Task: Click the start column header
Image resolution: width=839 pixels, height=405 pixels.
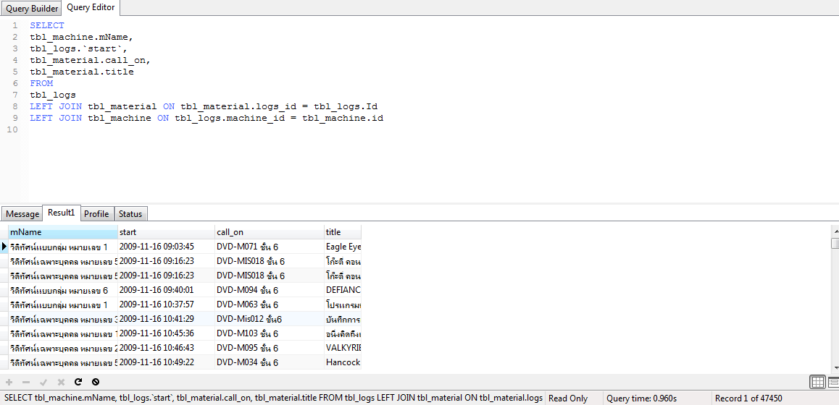Action: 166,232
